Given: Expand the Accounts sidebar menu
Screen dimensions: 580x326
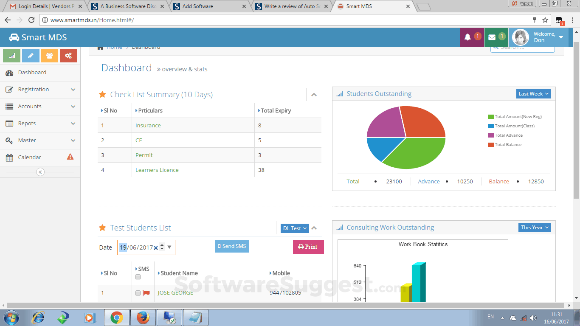Looking at the screenshot, I should [x=40, y=107].
